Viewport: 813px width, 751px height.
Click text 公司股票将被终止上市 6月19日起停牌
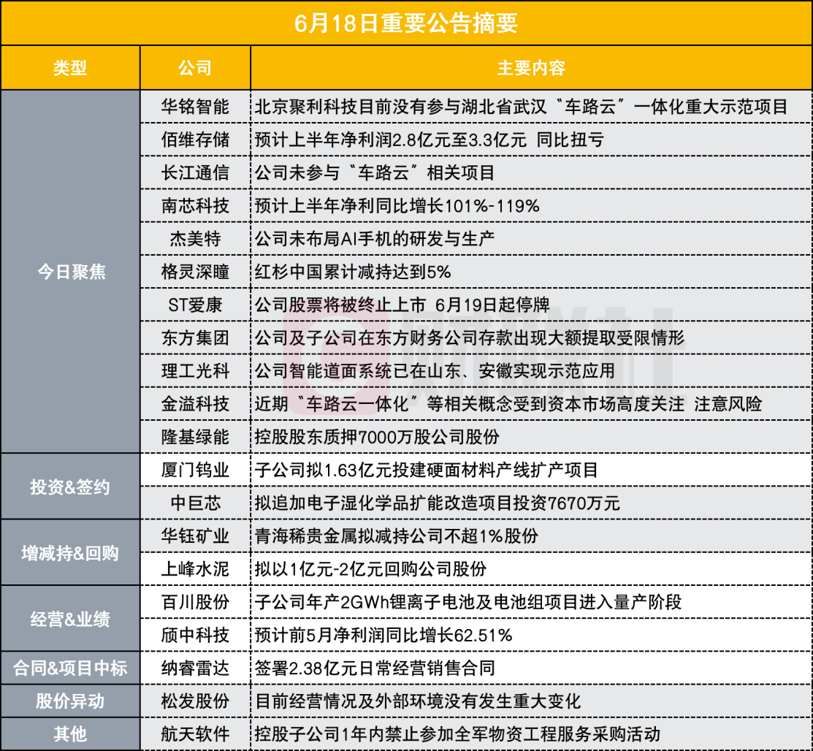402,305
